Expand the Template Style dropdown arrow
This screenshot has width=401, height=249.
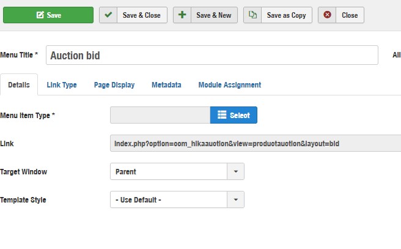[235, 200]
